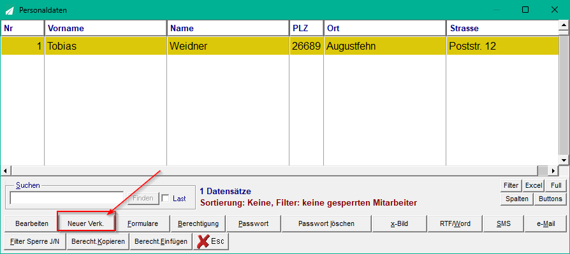Select the Tobias cell
Viewport: 570px width, 254px height.
tap(105, 46)
